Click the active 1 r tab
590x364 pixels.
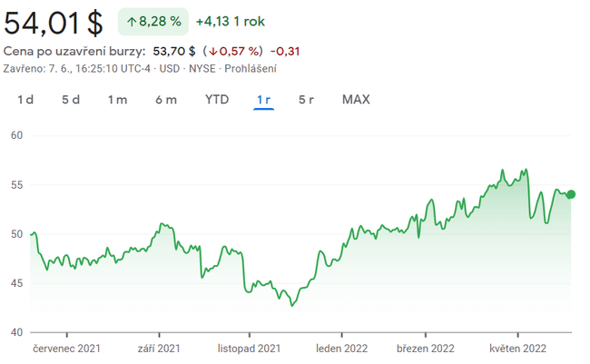tap(264, 100)
